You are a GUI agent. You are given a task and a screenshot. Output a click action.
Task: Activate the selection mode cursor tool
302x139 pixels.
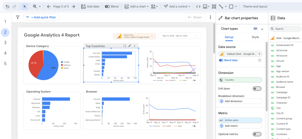(x=25, y=6)
